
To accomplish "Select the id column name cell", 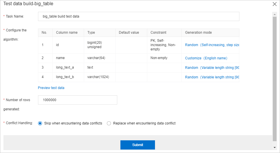I will (68, 45).
